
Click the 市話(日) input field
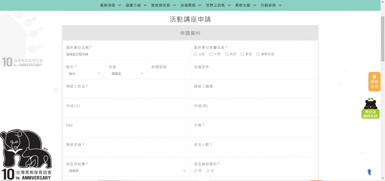tap(126, 112)
